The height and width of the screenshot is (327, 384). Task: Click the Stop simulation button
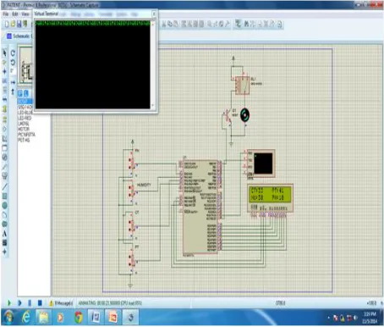(x=40, y=303)
